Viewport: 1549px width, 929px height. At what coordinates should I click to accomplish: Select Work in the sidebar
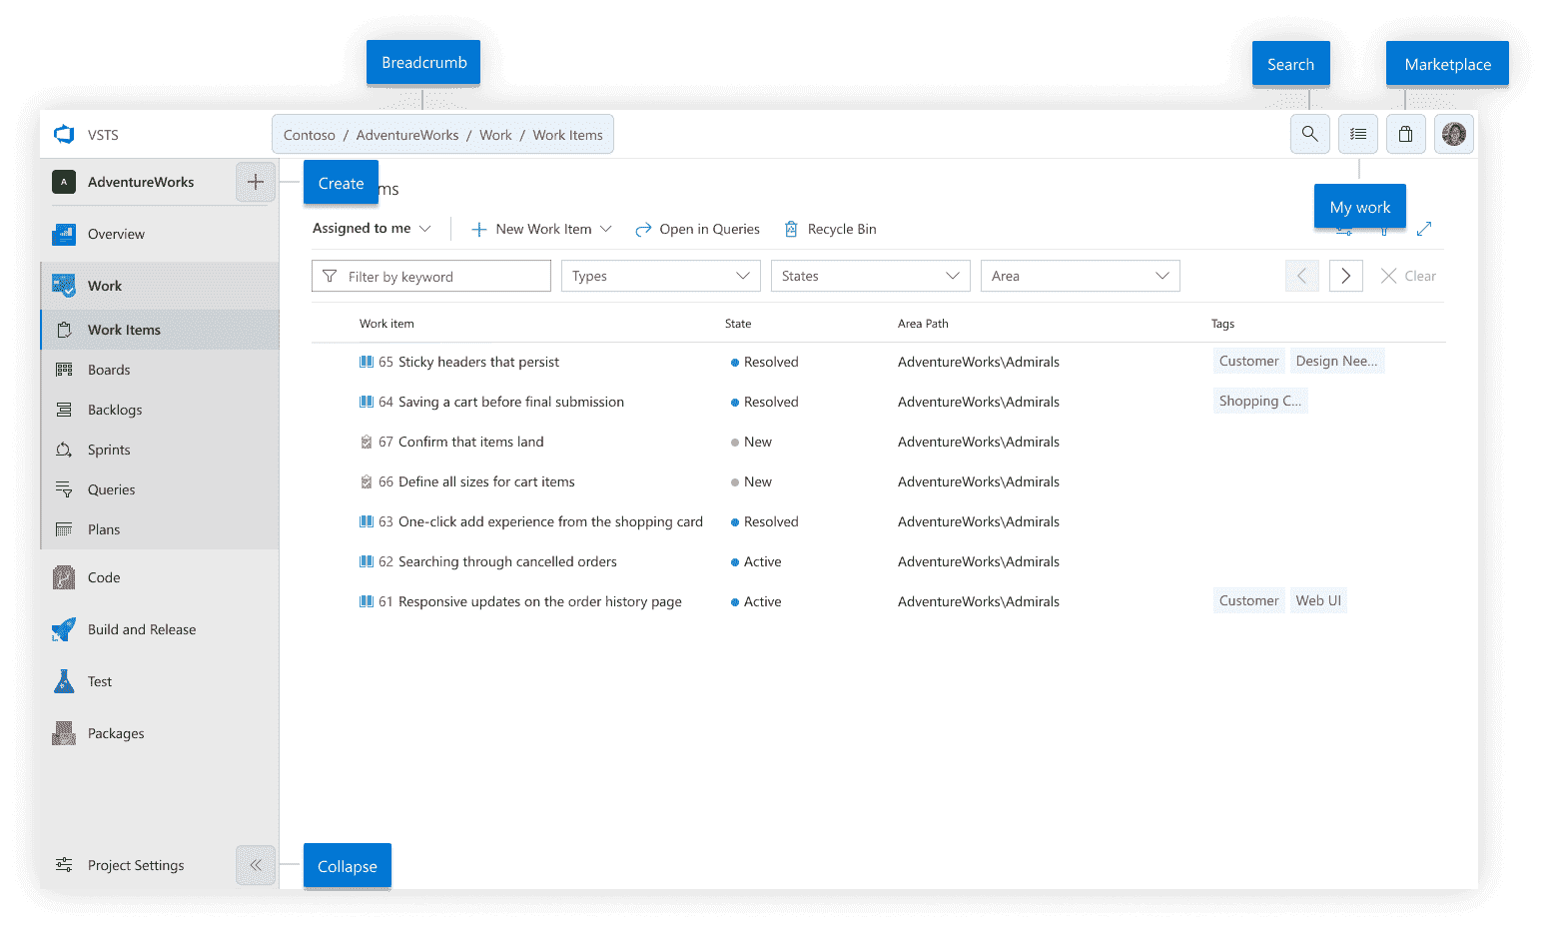pos(160,286)
